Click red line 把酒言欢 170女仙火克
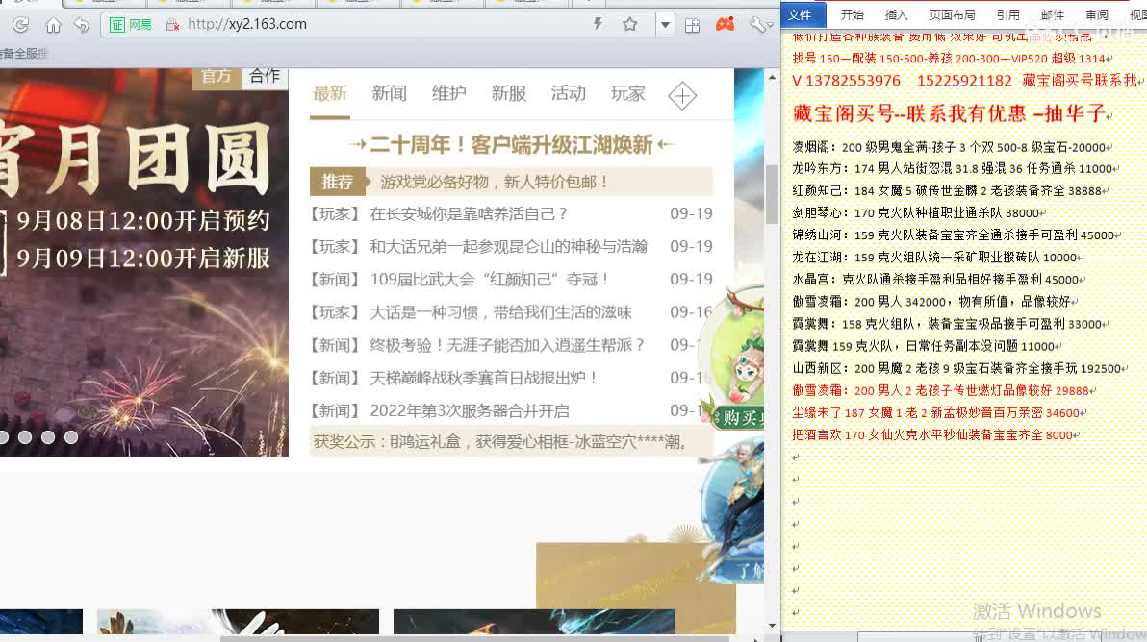The width and height of the screenshot is (1147, 642). click(934, 434)
